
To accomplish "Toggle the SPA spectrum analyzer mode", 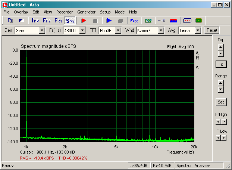I will [70, 21].
